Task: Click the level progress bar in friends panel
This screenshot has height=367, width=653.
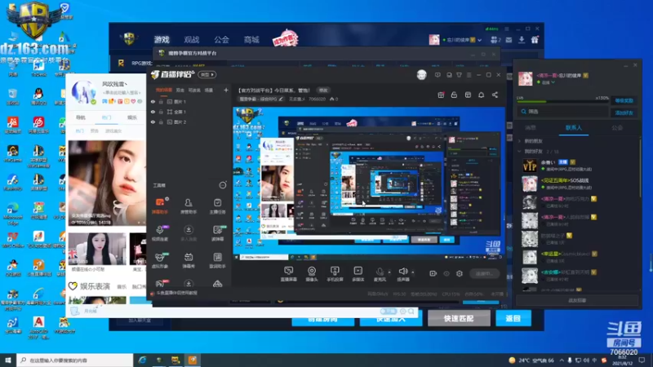Action: tap(562, 101)
